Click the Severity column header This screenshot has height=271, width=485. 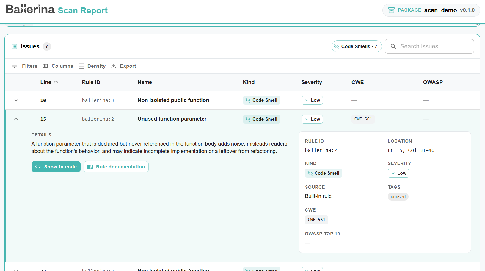(x=312, y=82)
